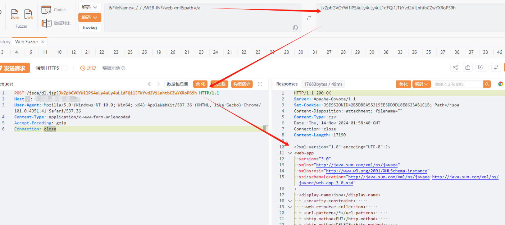Click the 发送请求 send request button

coord(15,68)
